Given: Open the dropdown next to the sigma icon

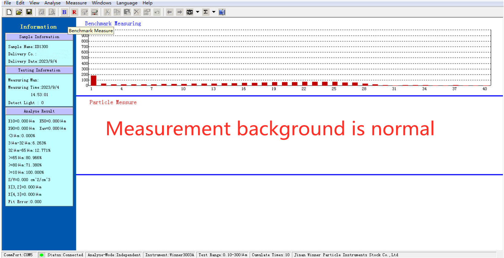Looking at the screenshot, I should coord(213,12).
